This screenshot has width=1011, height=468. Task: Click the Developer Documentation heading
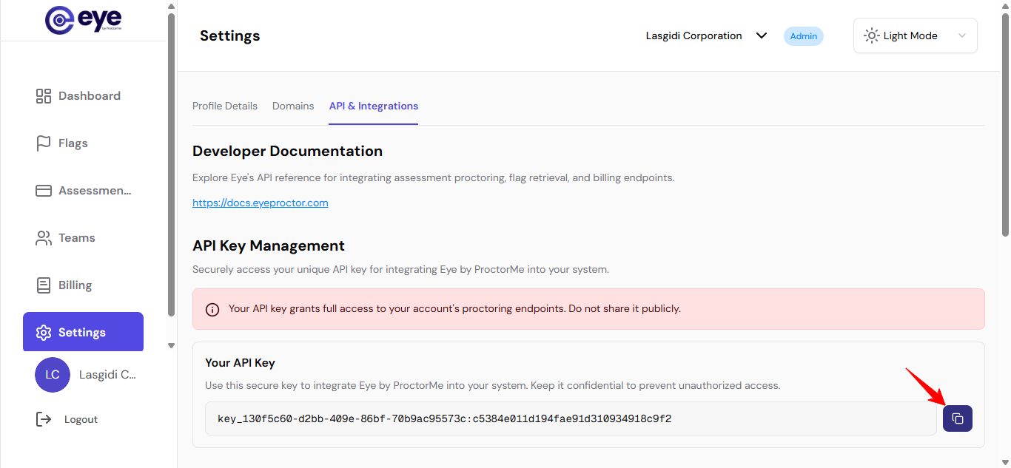tap(287, 151)
